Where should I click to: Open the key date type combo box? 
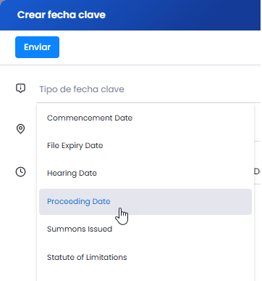coord(148,89)
